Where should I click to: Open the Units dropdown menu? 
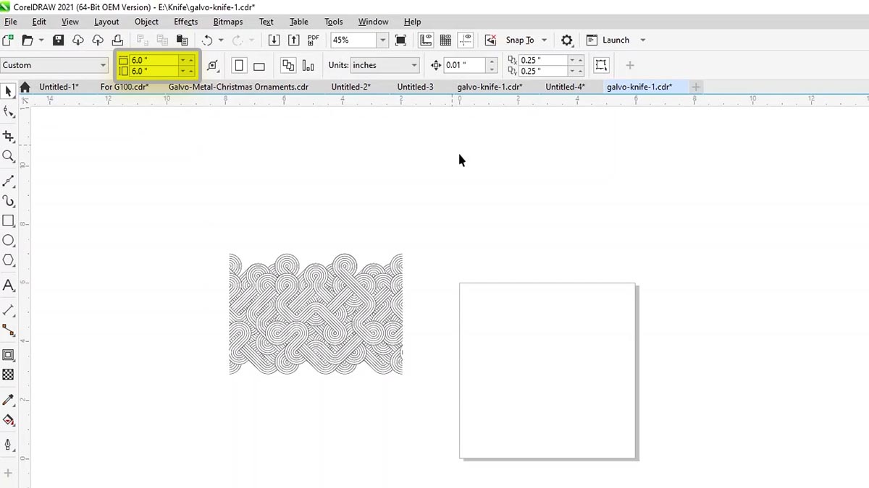point(413,65)
